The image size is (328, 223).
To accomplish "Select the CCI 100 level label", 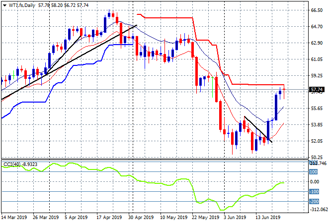I will [x=314, y=172].
